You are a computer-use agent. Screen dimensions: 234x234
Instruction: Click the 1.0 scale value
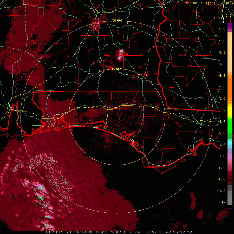coord(222,156)
